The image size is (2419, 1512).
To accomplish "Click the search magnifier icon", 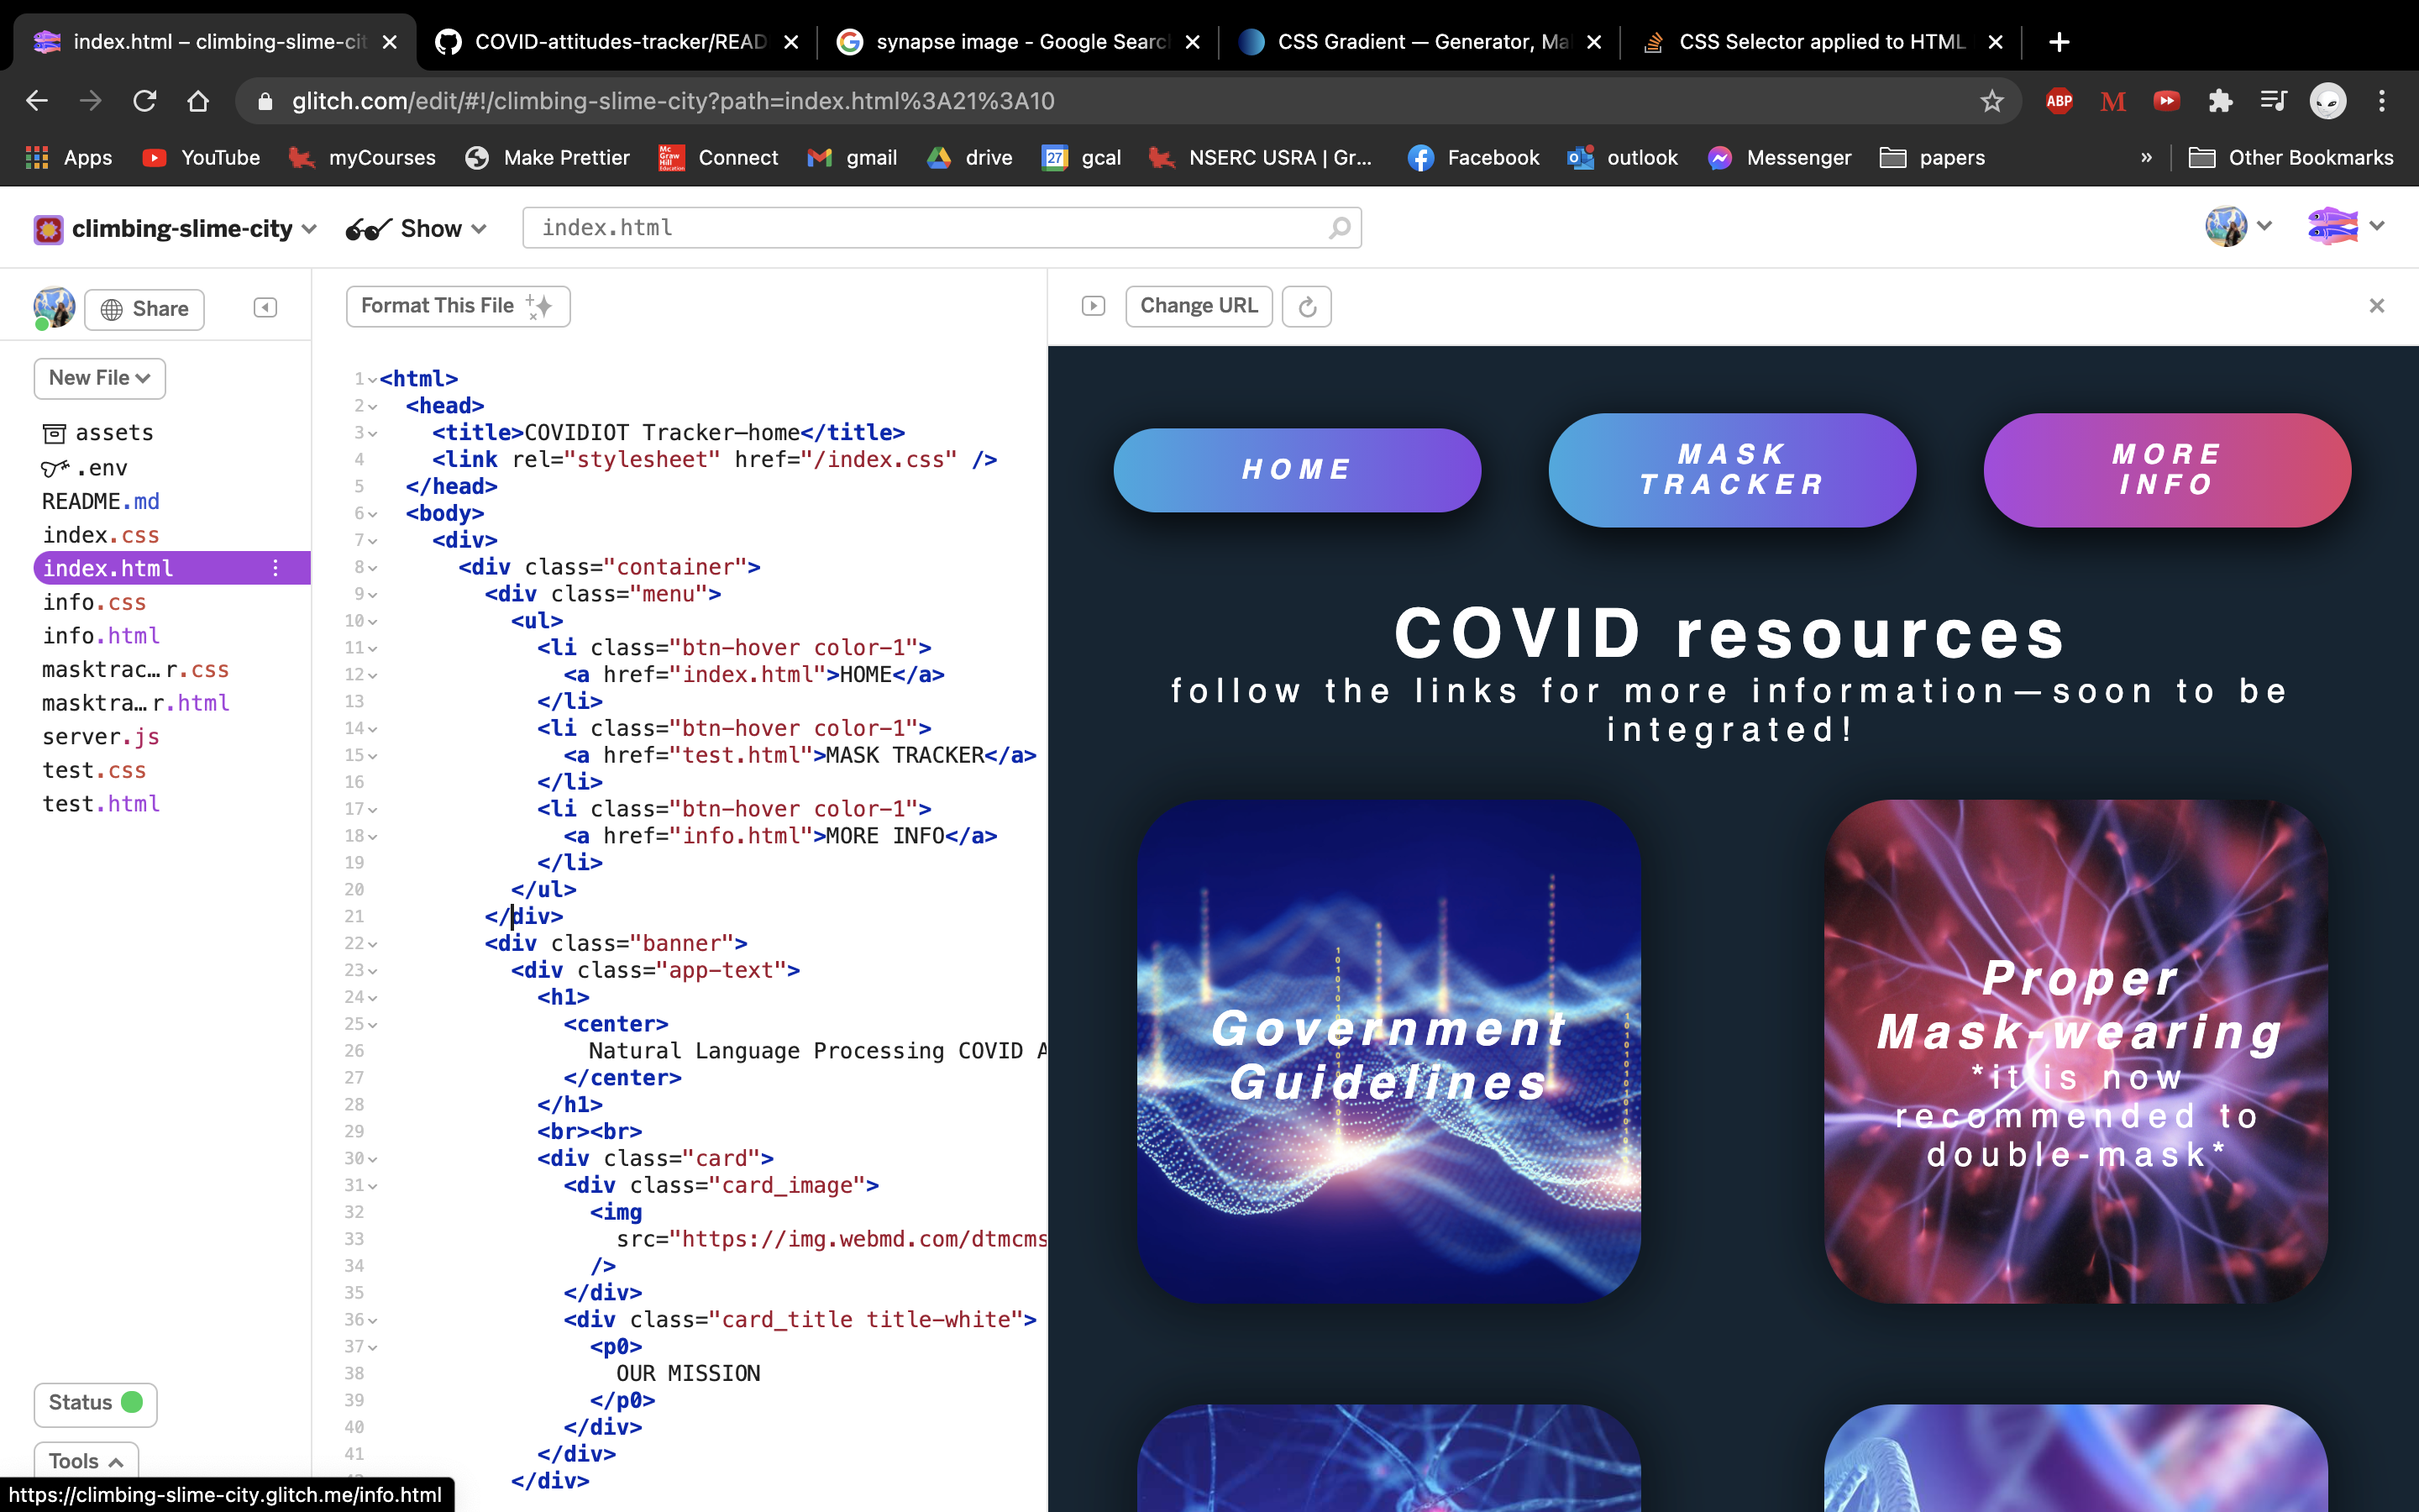I will [x=1340, y=228].
